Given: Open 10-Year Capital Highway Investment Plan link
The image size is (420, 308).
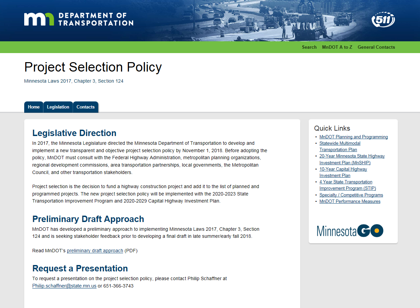Looking at the screenshot, I should [x=343, y=172].
